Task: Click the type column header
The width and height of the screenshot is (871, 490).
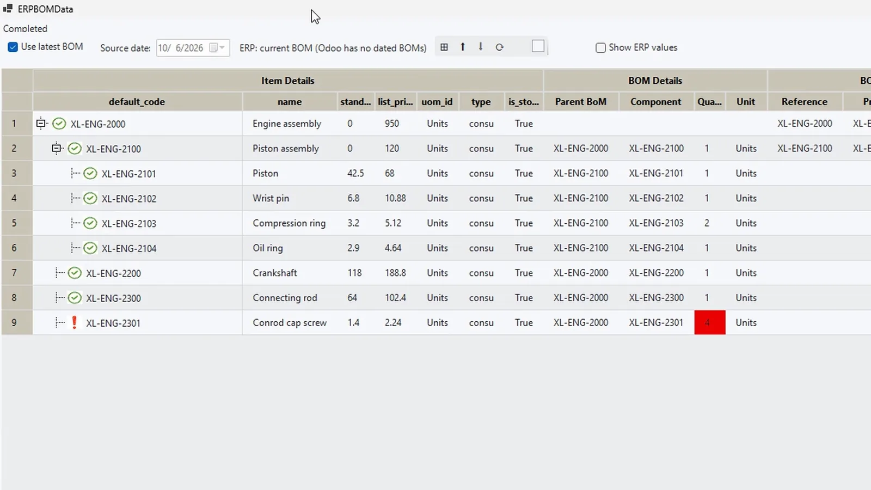Action: pyautogui.click(x=481, y=102)
